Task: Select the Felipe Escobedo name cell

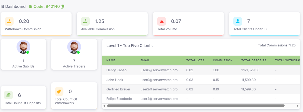Action: click(x=119, y=99)
